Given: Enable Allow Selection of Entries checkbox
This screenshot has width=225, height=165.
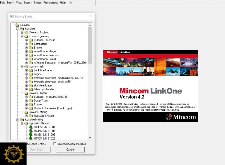Looking at the screenshot, I should click(55, 144).
